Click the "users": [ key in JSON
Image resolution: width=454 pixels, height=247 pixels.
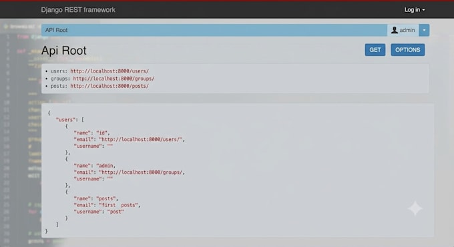[x=70, y=120]
